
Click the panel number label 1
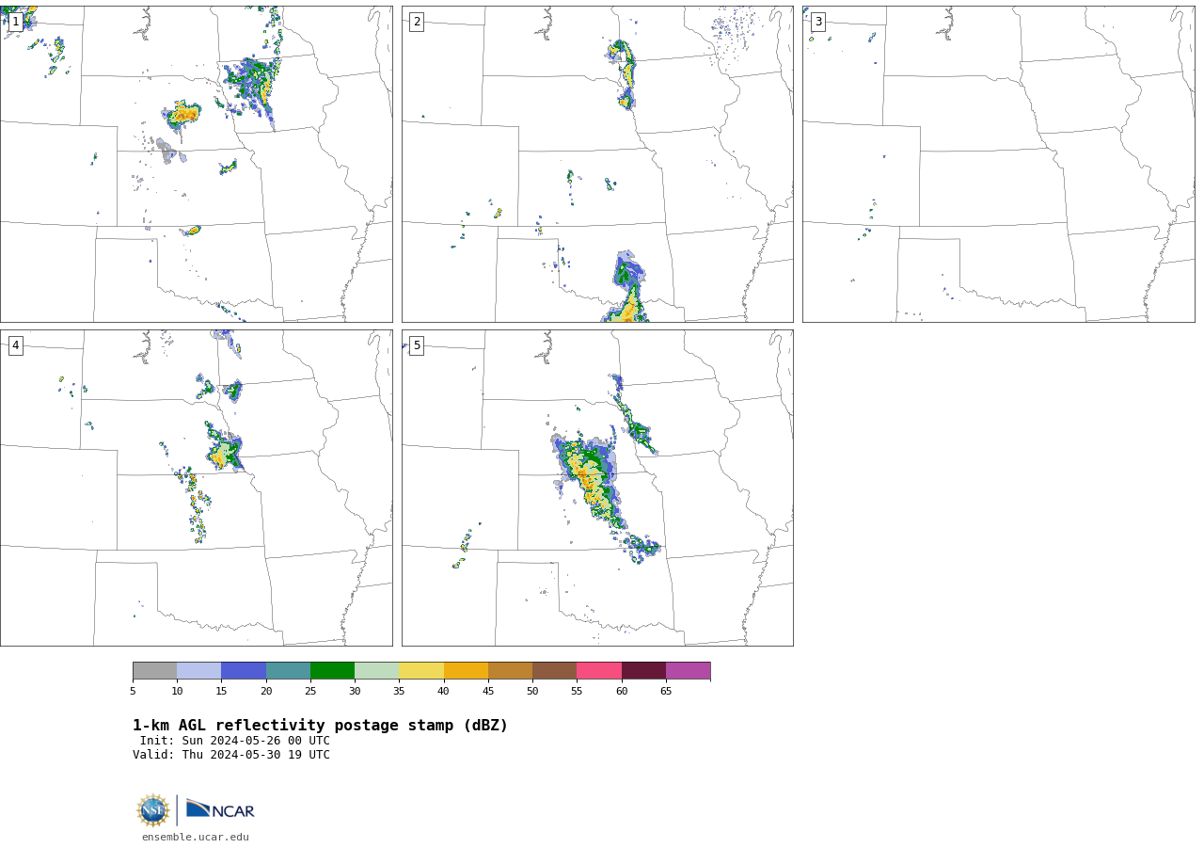[15, 22]
